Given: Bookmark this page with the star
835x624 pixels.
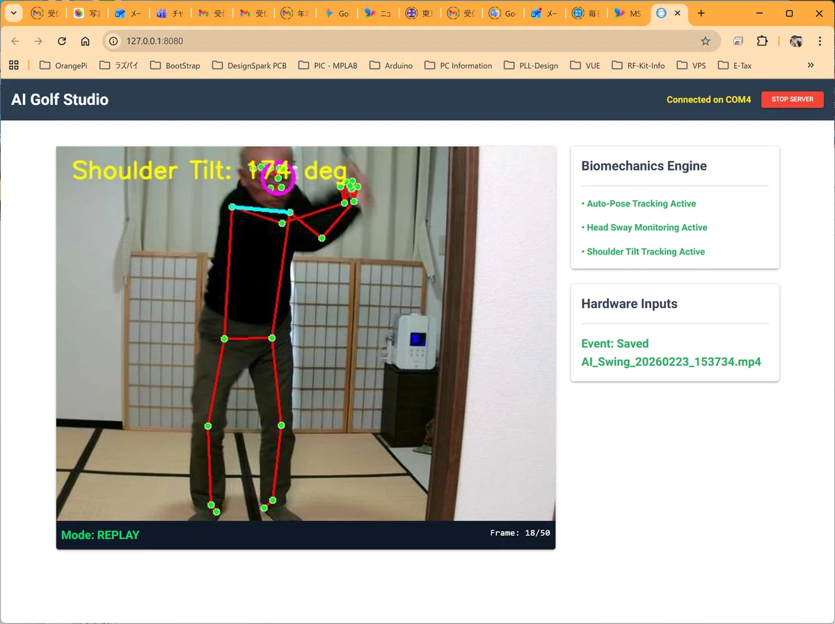Looking at the screenshot, I should point(705,41).
